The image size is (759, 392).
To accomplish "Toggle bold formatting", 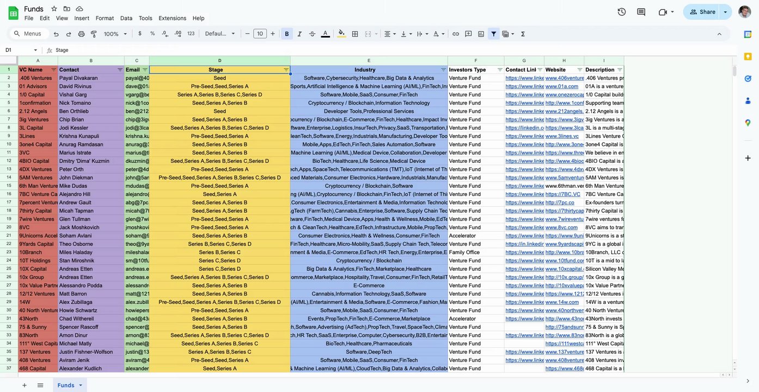I will (x=287, y=34).
